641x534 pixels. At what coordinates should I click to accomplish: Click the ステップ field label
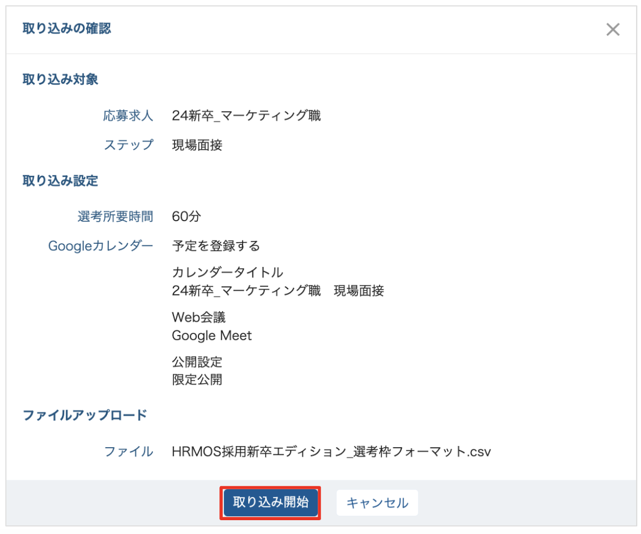(128, 145)
